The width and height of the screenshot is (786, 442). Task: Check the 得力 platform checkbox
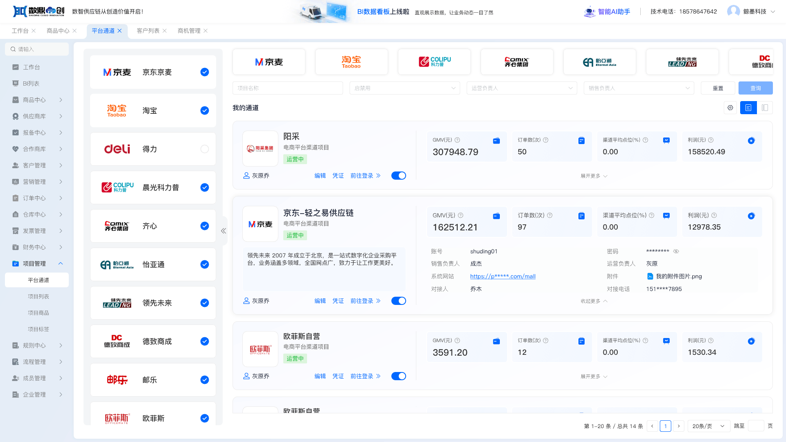click(x=205, y=149)
